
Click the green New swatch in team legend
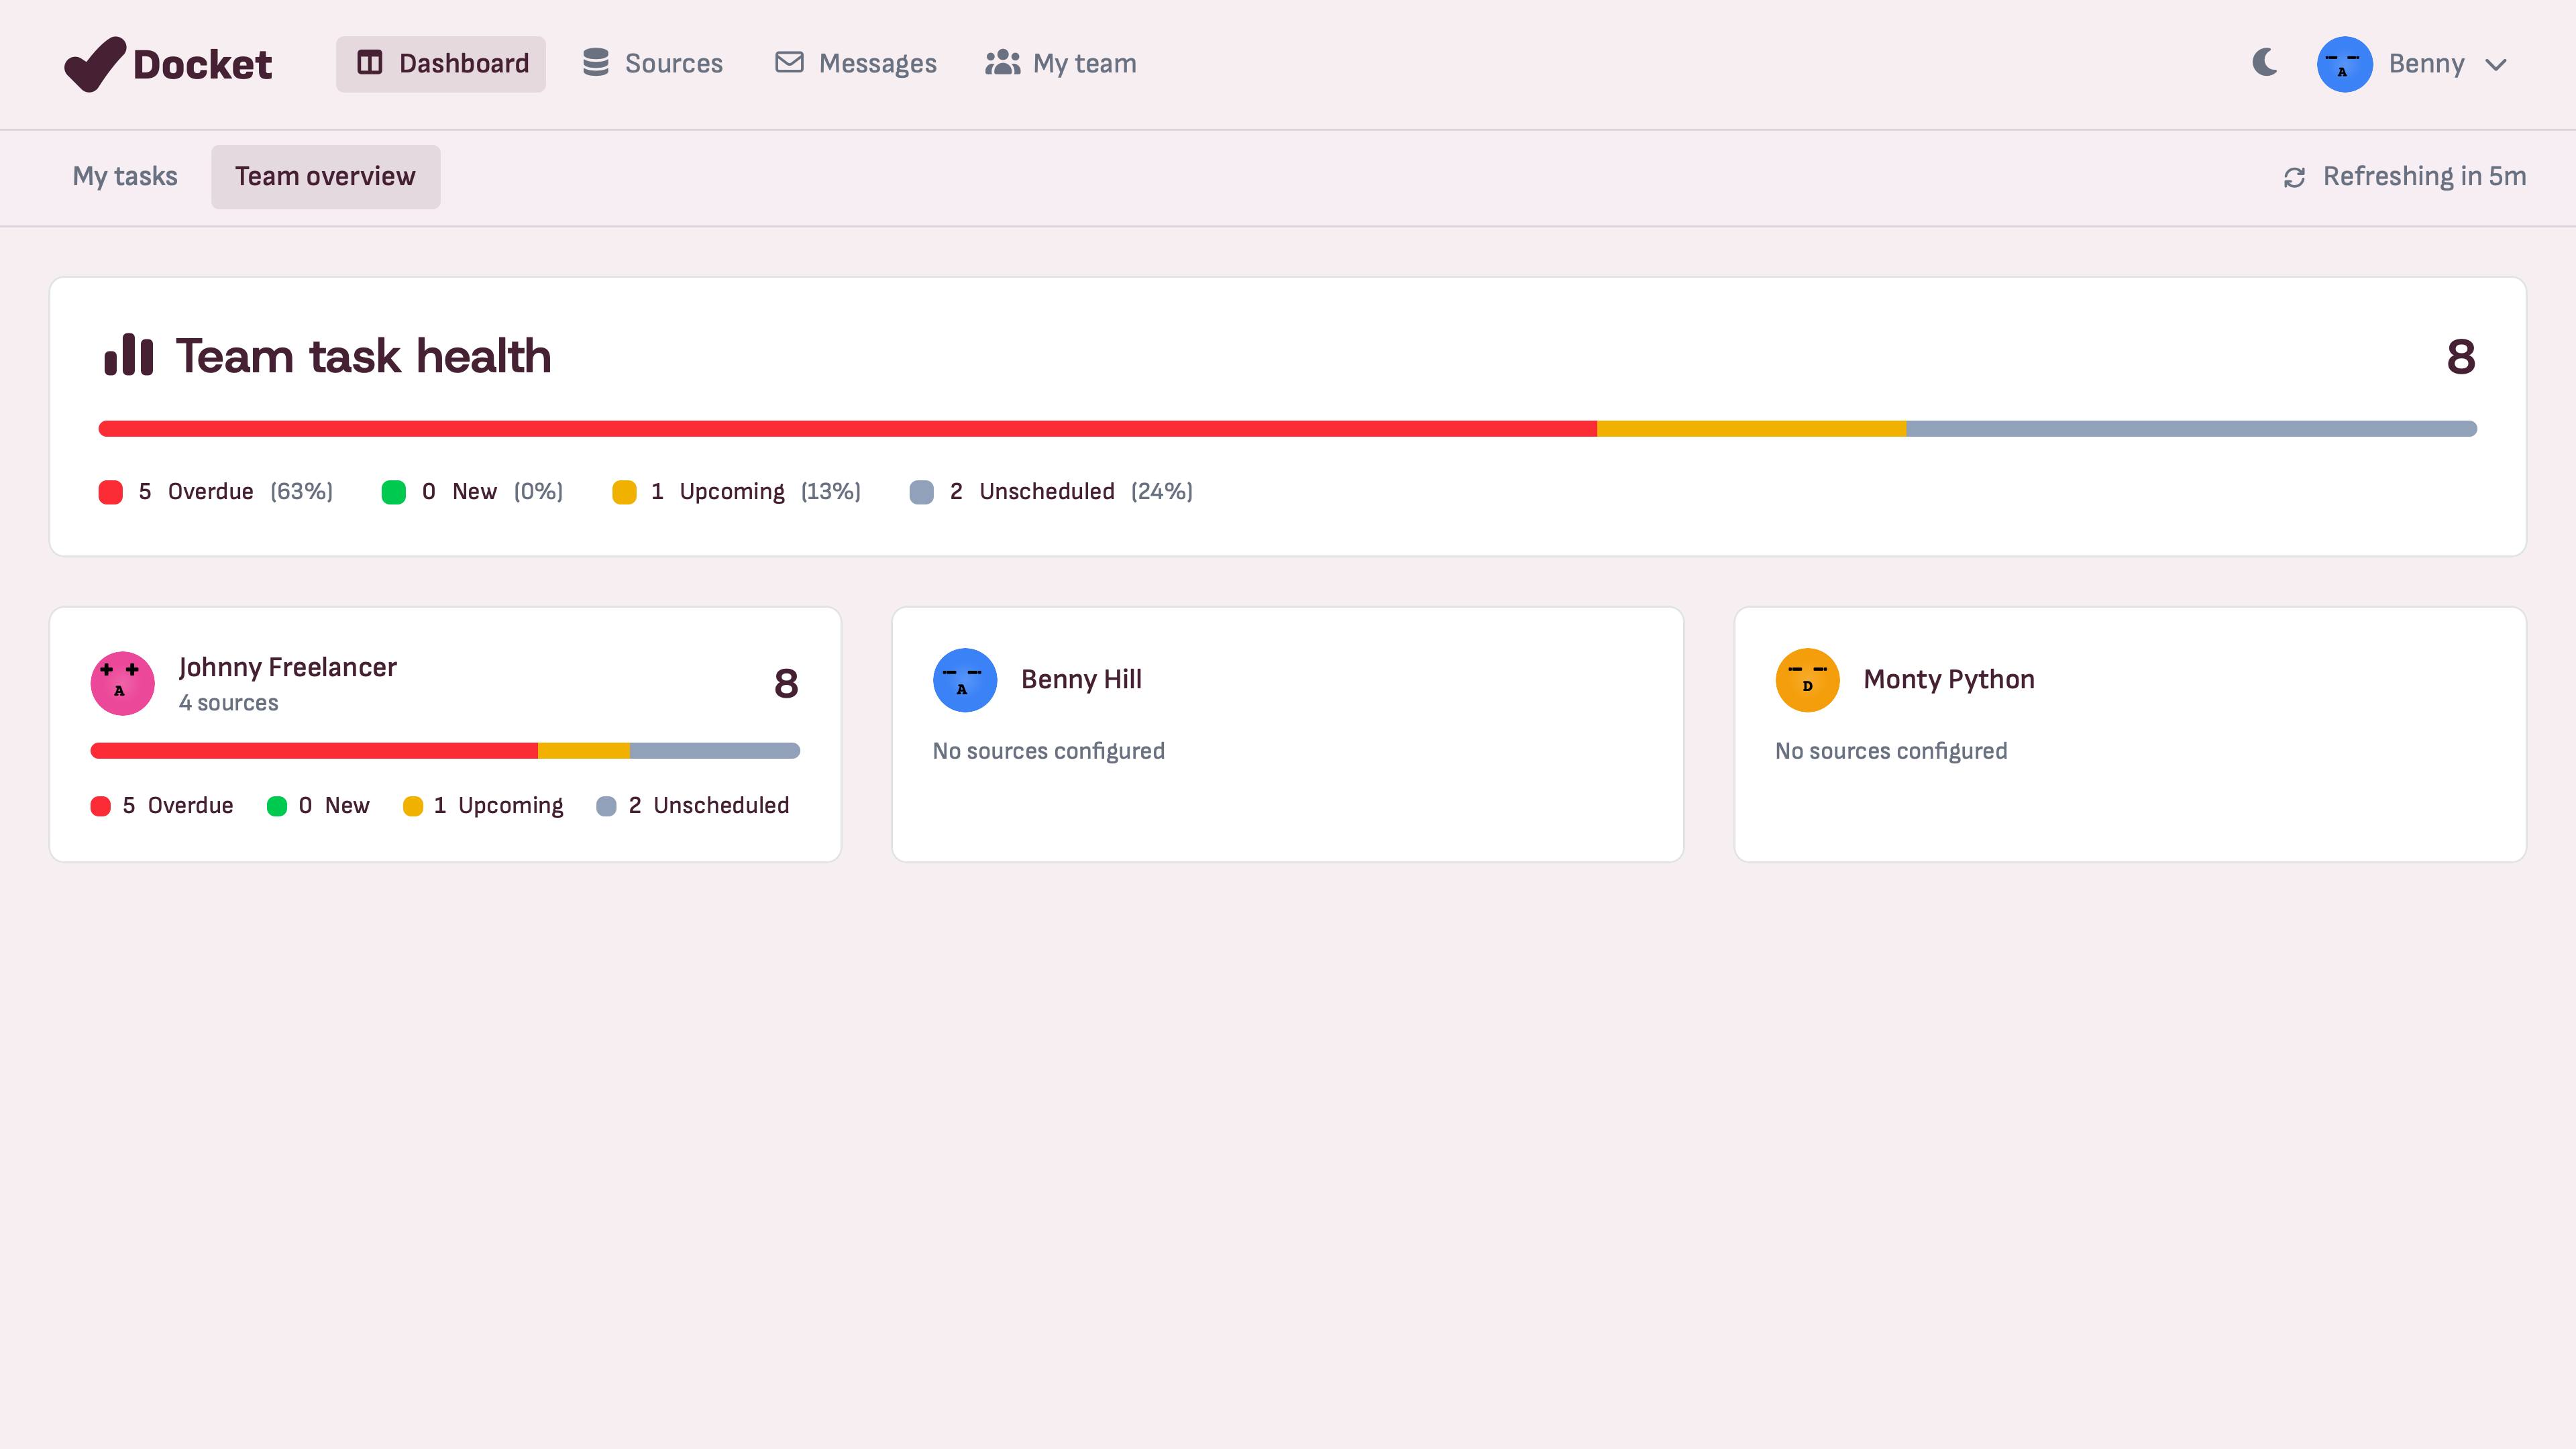point(394,492)
